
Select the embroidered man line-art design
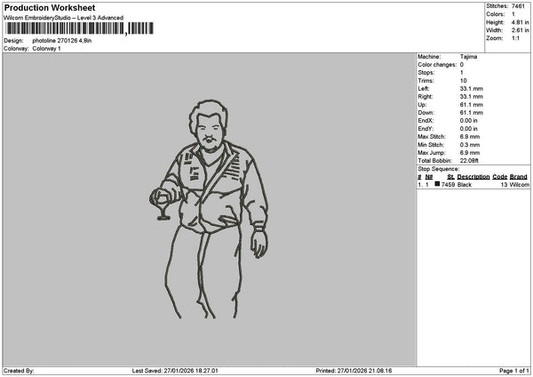tap(209, 209)
